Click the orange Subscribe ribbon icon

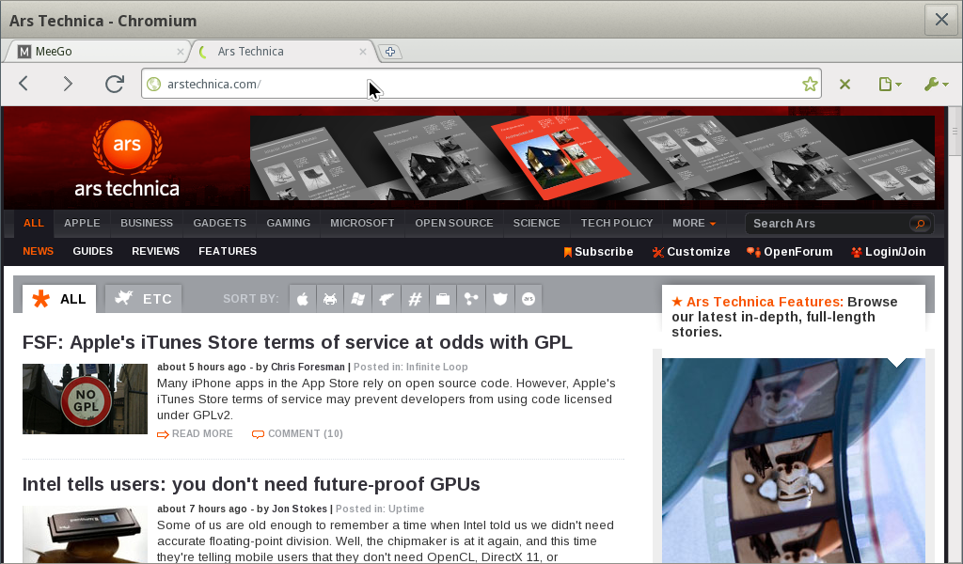coord(567,252)
